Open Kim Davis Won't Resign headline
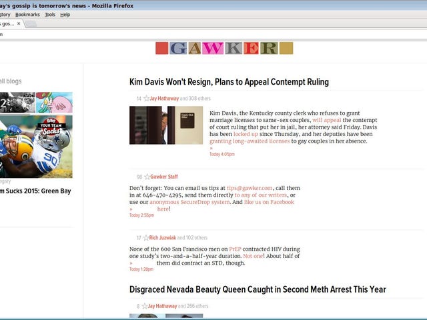427x320 pixels. 229,81
